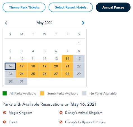Click unavailable icon beside Magic Kingdom
Screen dimensions: 133x127
coord(5,113)
